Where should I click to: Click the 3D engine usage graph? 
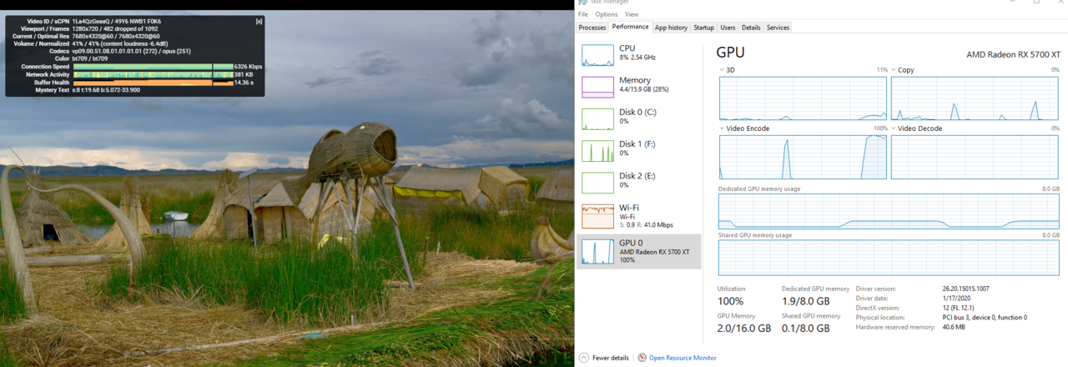[x=804, y=98]
